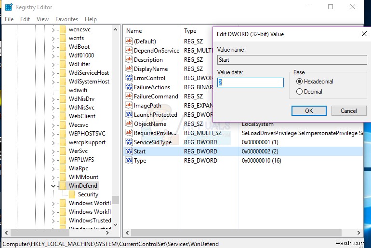The image size is (371, 248).
Task: Click the string icon beside ObjectName
Action: 129,124
